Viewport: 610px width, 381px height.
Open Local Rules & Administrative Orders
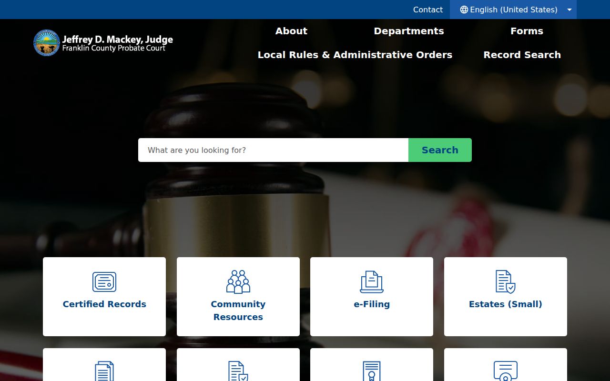[x=355, y=55]
